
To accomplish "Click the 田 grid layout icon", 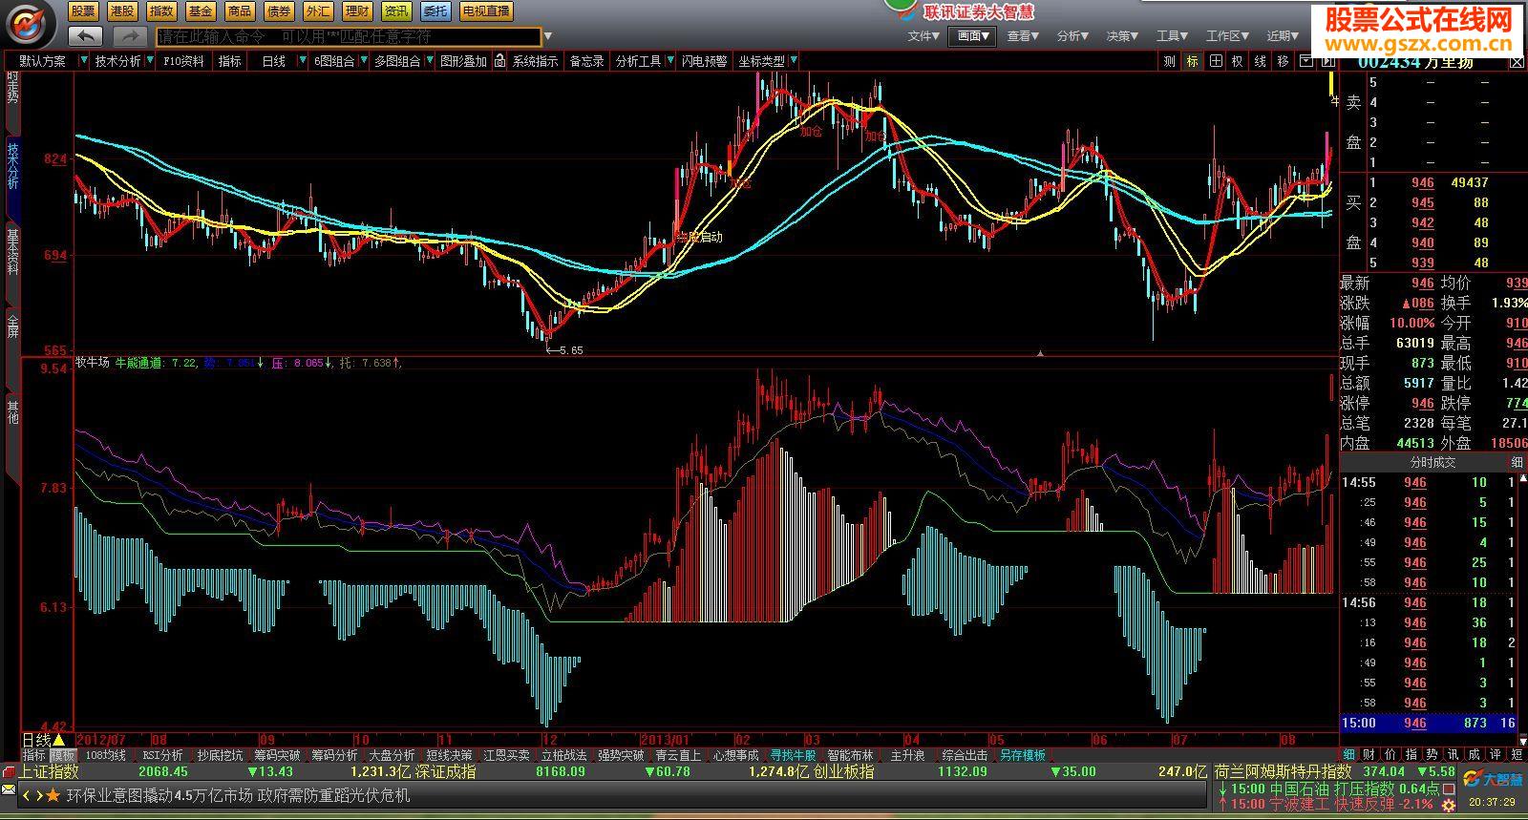I will 1215,61.
